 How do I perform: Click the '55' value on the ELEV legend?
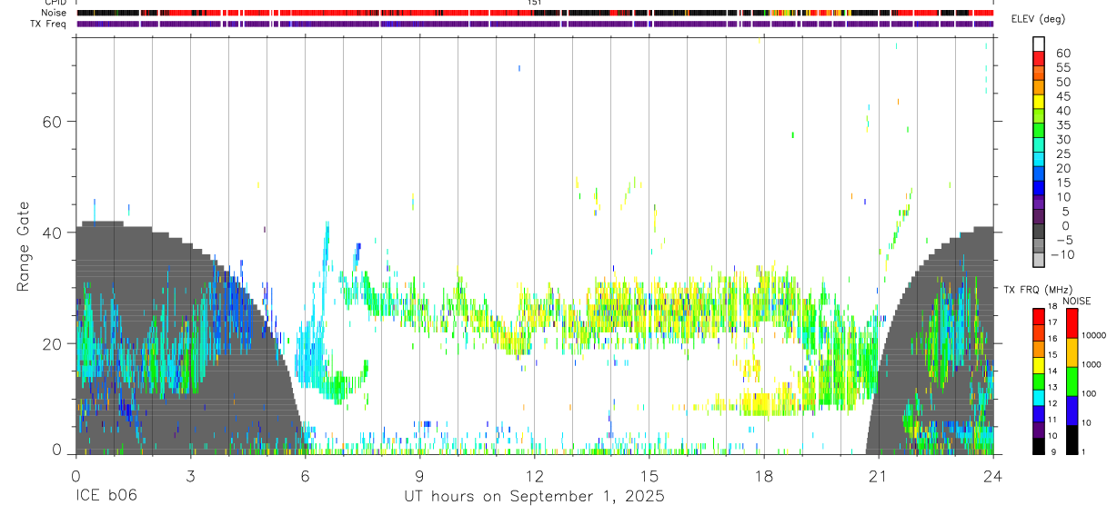[x=1062, y=67]
